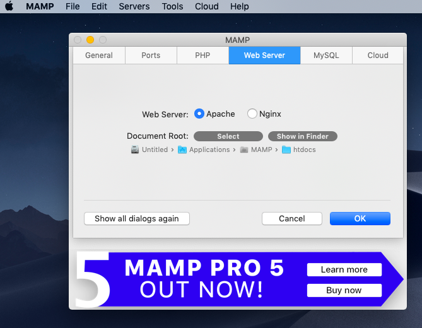The width and height of the screenshot is (422, 328).
Task: Go to the Cloud tab
Action: [x=378, y=56]
